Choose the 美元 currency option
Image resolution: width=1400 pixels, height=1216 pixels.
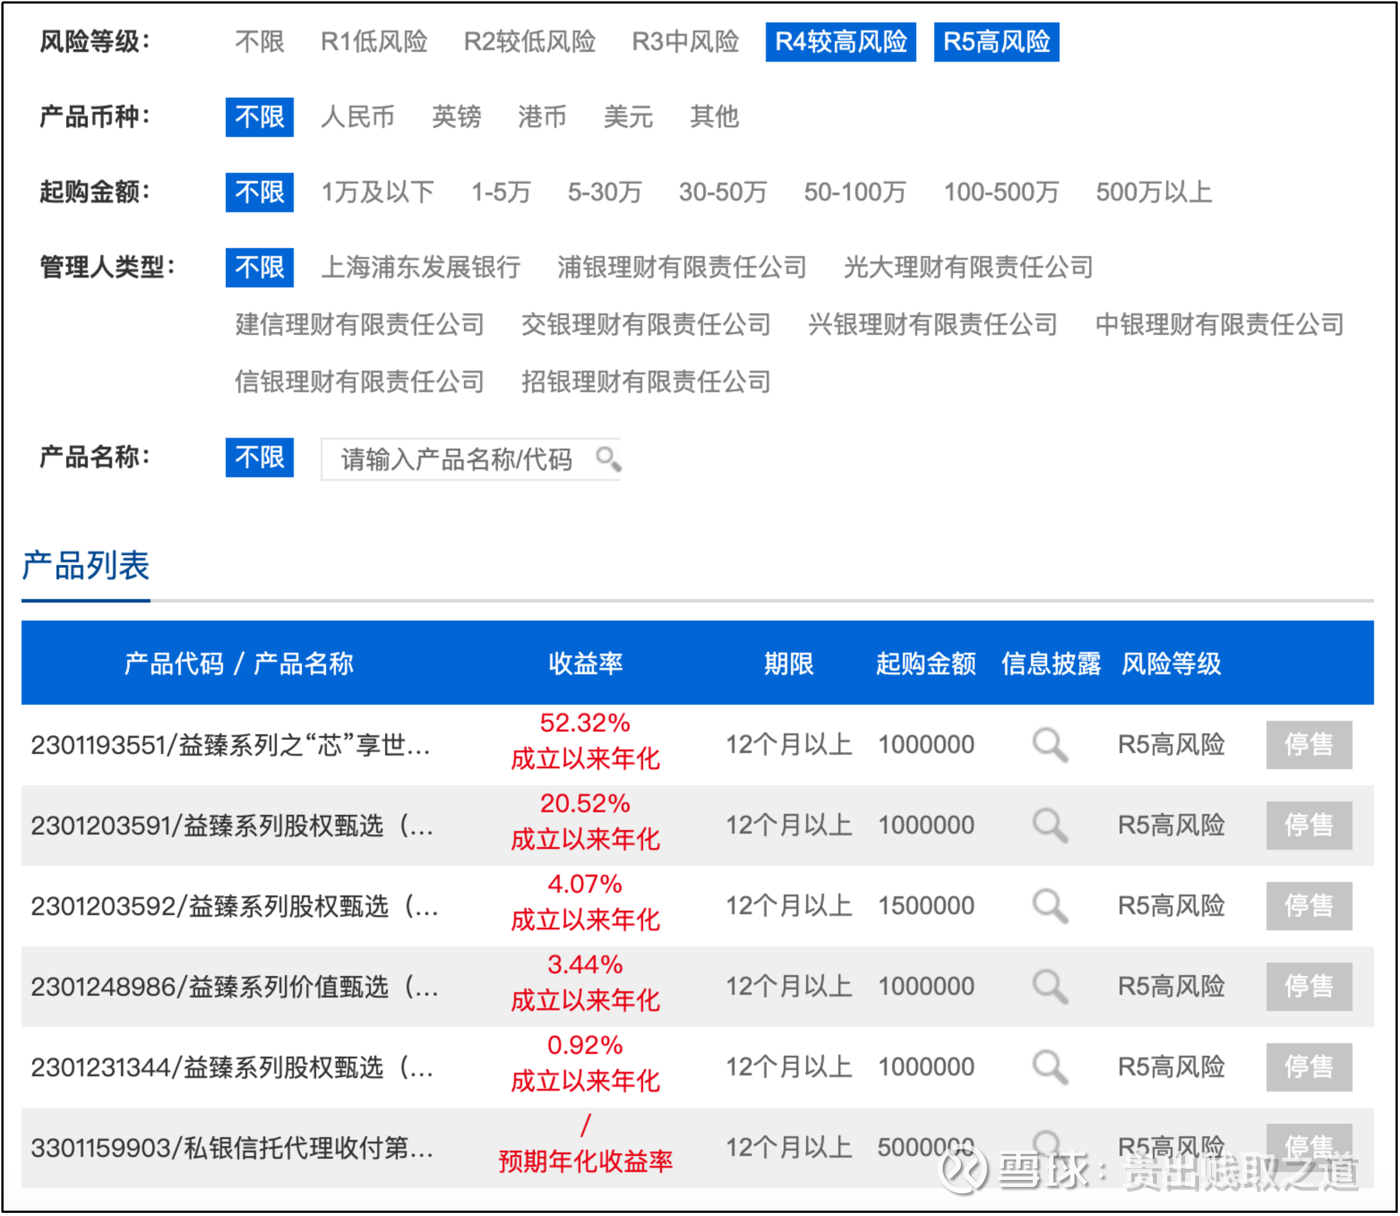pyautogui.click(x=628, y=117)
